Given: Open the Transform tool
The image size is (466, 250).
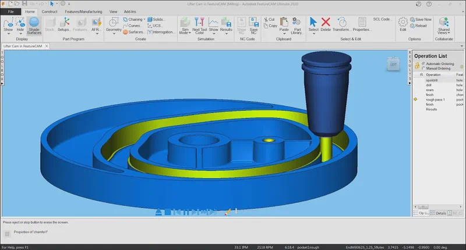Looking at the screenshot, I should click(x=341, y=24).
